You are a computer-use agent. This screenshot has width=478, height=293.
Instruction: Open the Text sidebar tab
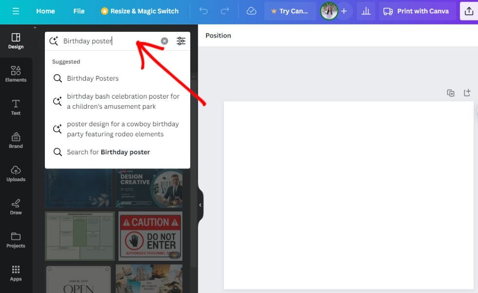(16, 107)
